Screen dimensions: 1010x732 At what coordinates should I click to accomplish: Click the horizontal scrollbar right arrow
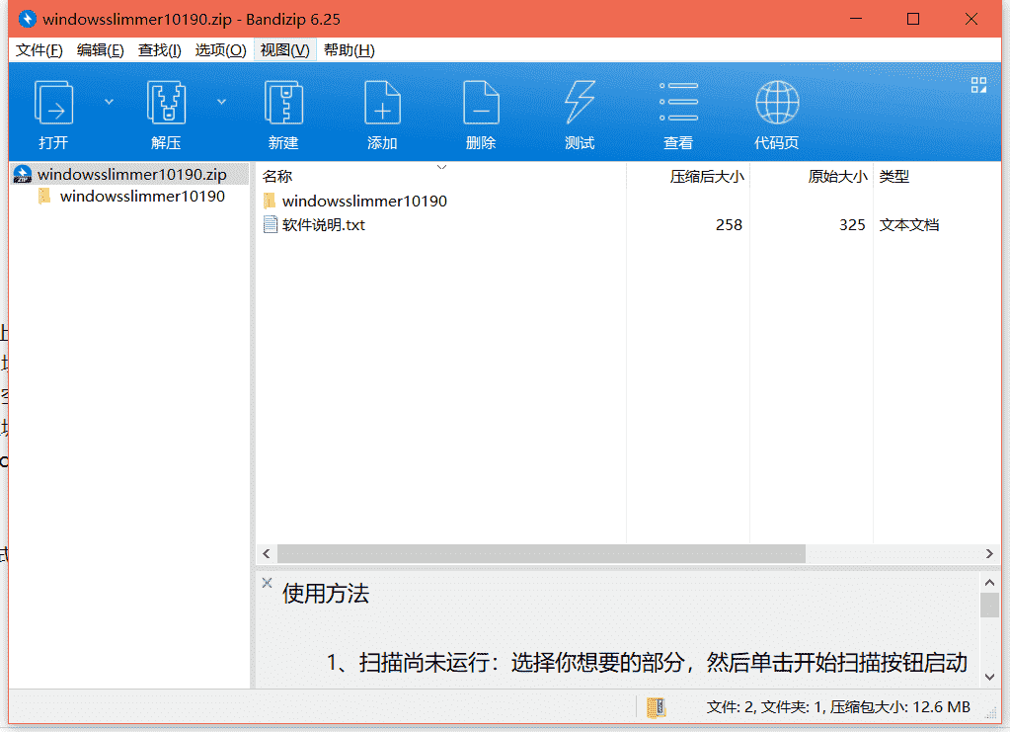[990, 553]
